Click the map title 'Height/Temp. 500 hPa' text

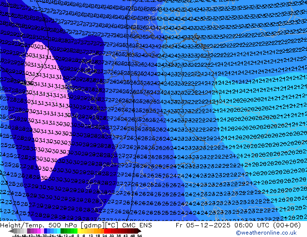point(39,225)
